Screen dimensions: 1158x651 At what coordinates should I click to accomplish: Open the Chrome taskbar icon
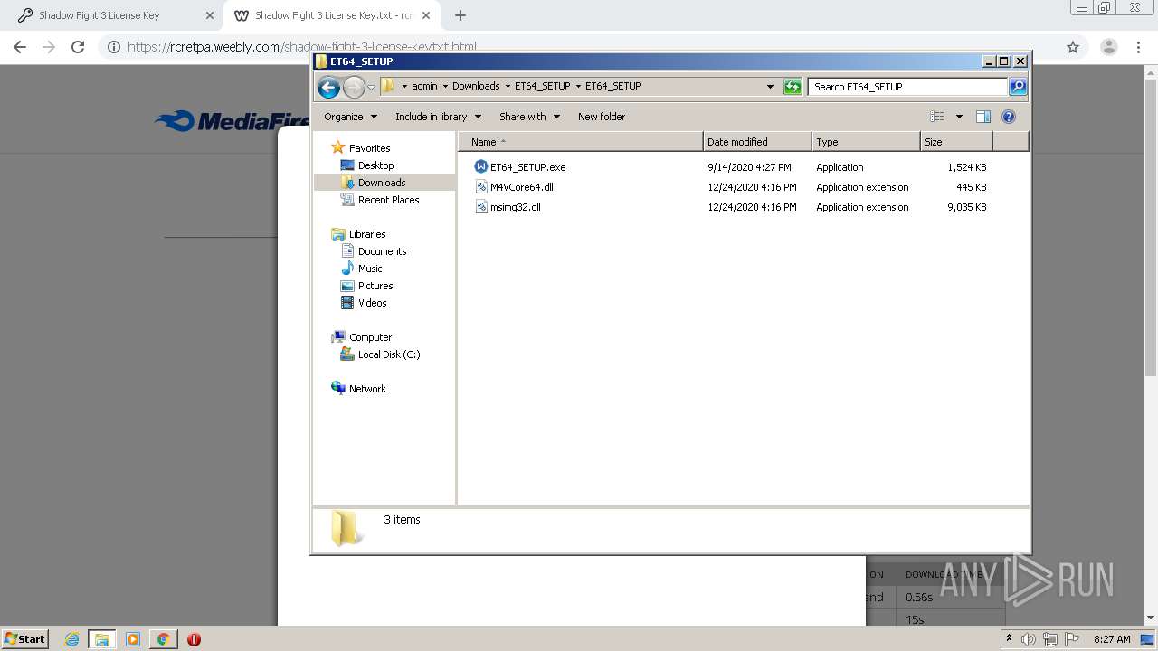(163, 639)
